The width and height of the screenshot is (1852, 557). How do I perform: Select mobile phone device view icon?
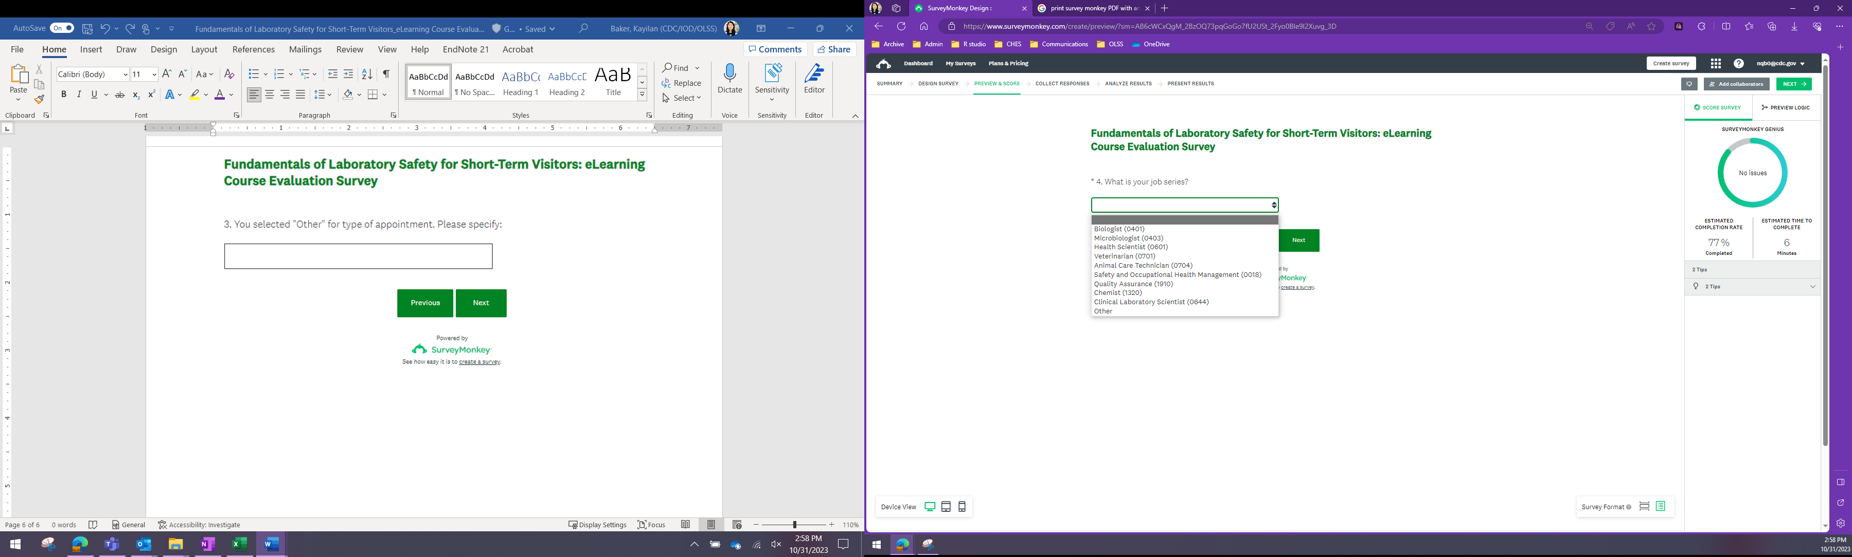pyautogui.click(x=962, y=507)
